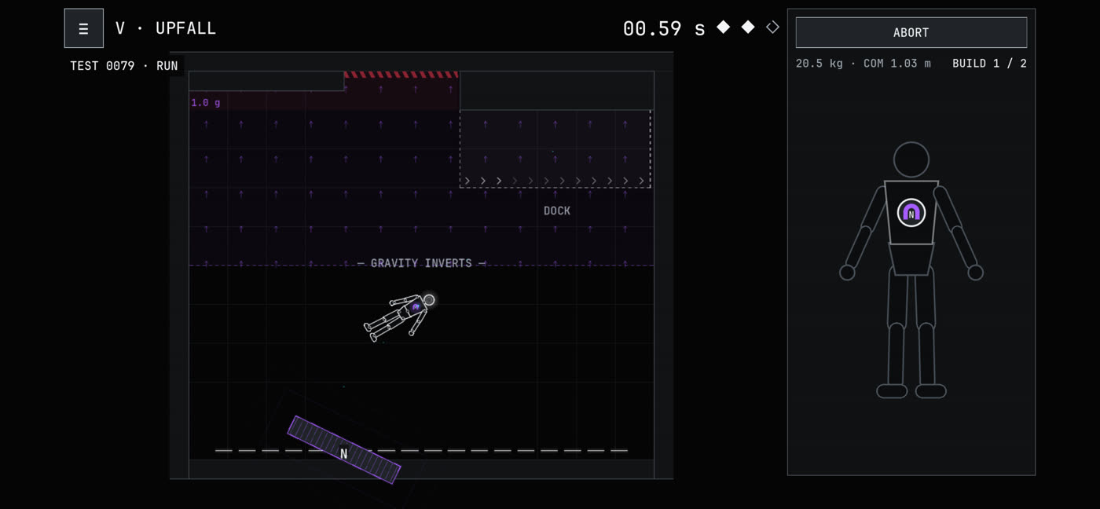Click the red hazard stripe on the ceiling
The width and height of the screenshot is (1100, 509).
click(x=401, y=75)
